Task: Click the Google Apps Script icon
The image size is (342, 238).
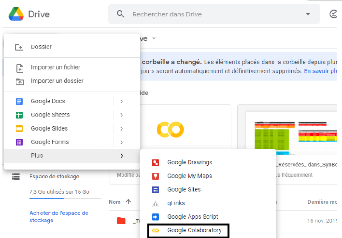Action: pos(156,217)
